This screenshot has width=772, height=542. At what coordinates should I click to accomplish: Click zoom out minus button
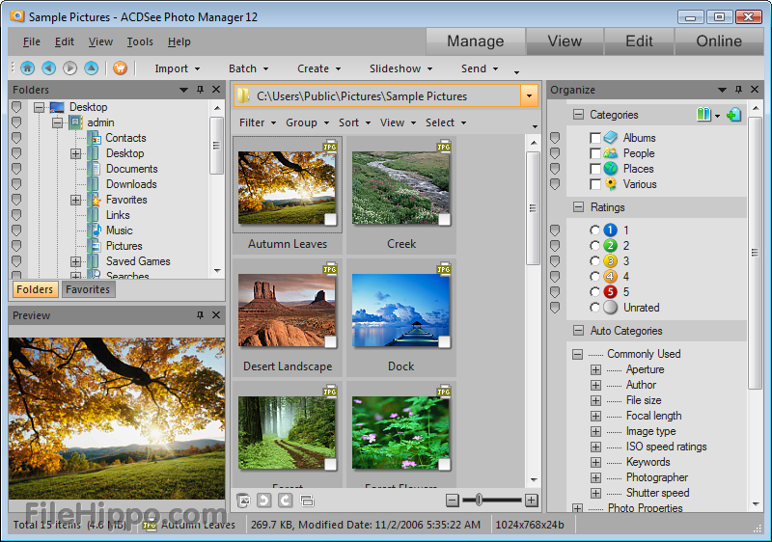pos(453,501)
